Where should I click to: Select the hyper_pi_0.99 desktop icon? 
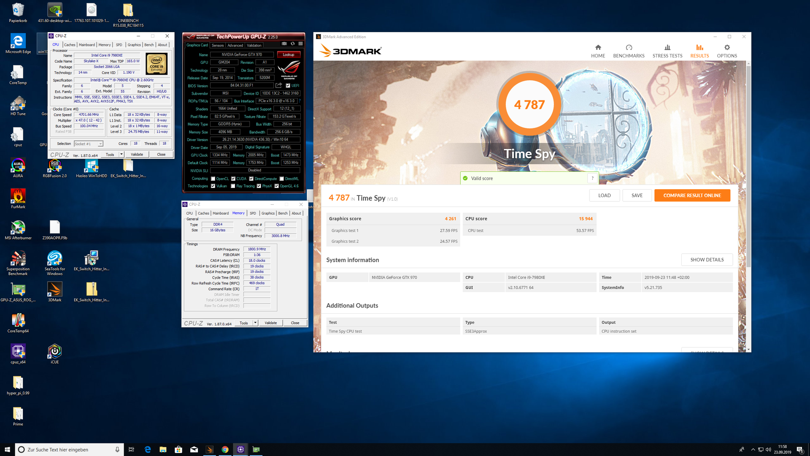pyautogui.click(x=18, y=385)
